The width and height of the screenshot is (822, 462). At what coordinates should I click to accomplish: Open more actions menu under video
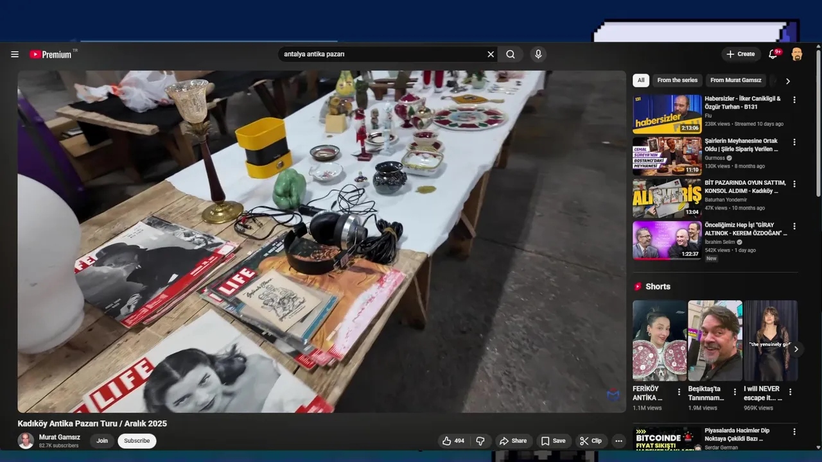point(618,441)
